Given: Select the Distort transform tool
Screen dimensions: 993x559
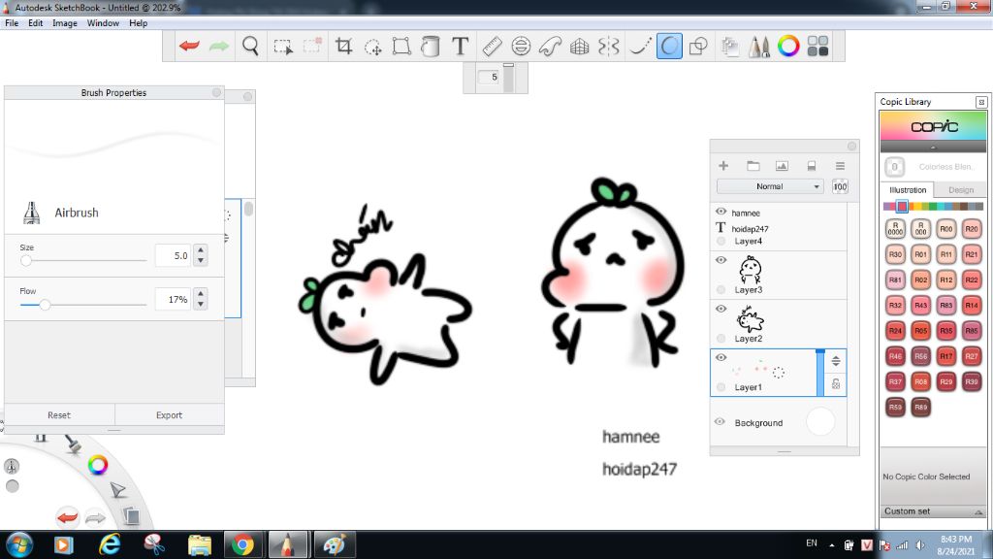Looking at the screenshot, I should tap(401, 47).
